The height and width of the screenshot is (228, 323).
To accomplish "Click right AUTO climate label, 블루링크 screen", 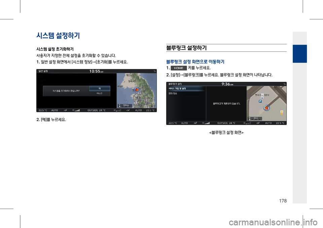I will (268, 123).
